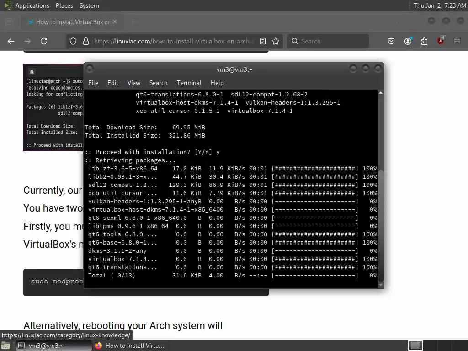Toggle reader view icon in address bar
Image resolution: width=468 pixels, height=351 pixels.
(263, 41)
